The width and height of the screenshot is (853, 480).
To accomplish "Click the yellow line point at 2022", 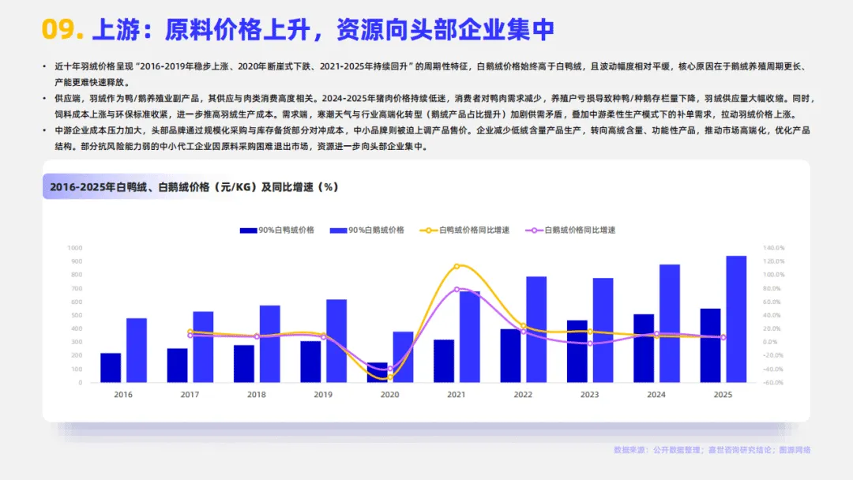I will tap(524, 326).
